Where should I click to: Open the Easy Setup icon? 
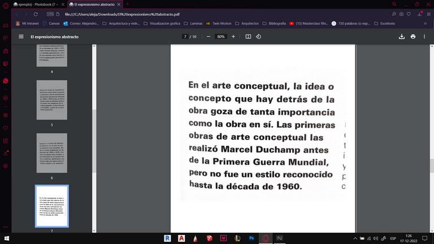click(x=429, y=14)
